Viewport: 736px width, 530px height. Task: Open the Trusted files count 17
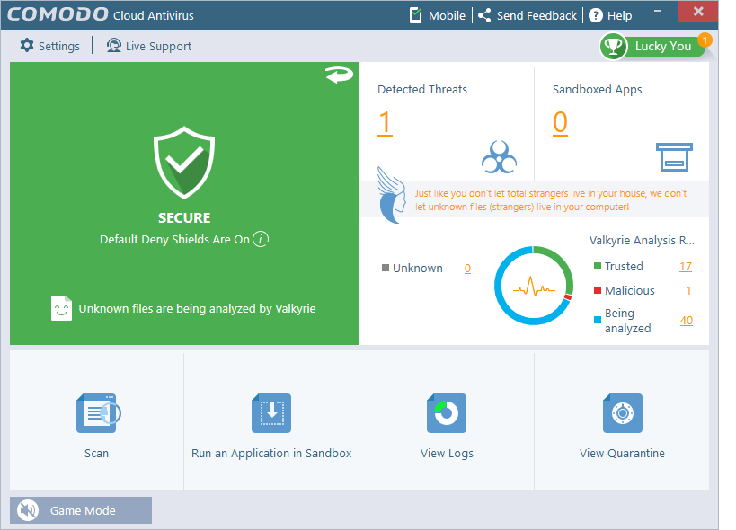tap(686, 267)
